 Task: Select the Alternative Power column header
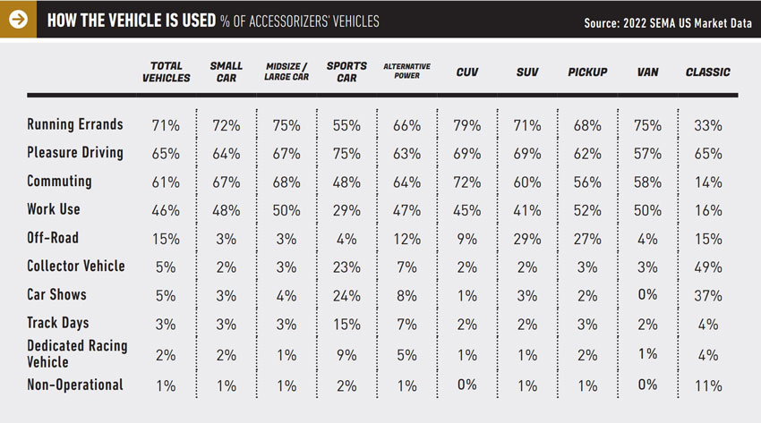coord(406,72)
